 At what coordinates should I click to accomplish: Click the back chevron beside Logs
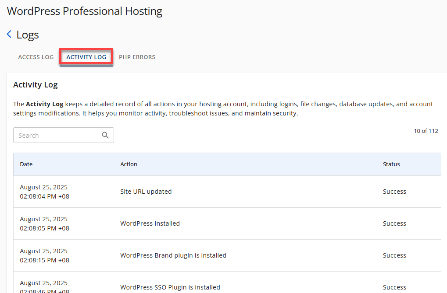coord(9,35)
